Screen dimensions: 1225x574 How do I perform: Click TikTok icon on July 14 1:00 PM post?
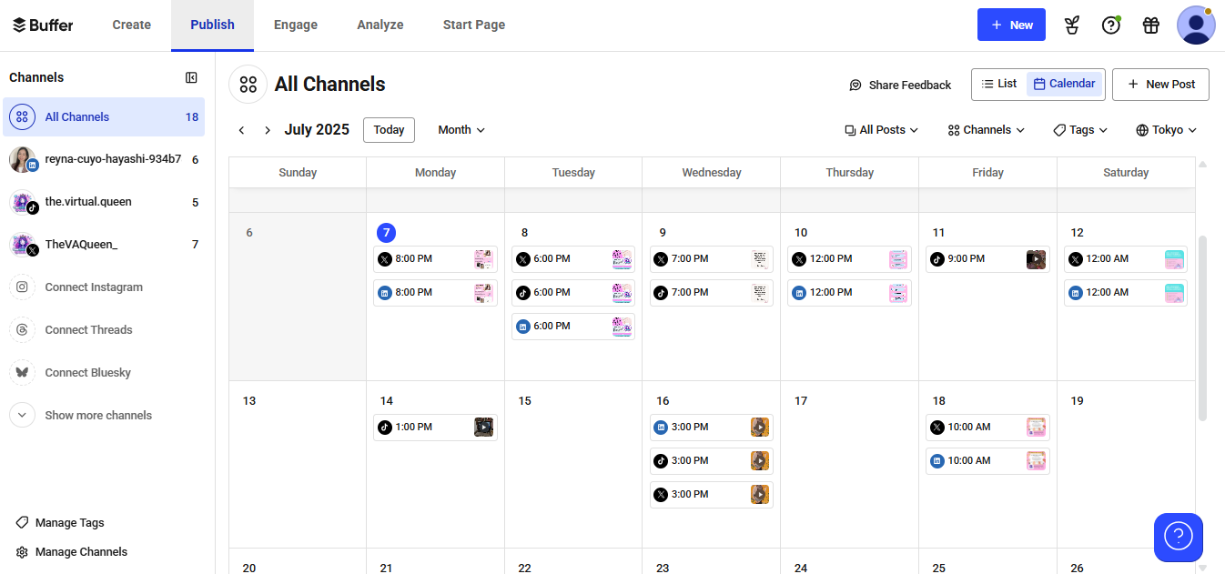click(385, 428)
